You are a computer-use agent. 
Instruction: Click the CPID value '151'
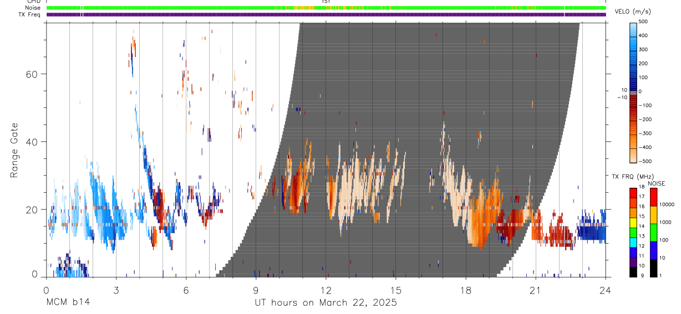pos(326,2)
